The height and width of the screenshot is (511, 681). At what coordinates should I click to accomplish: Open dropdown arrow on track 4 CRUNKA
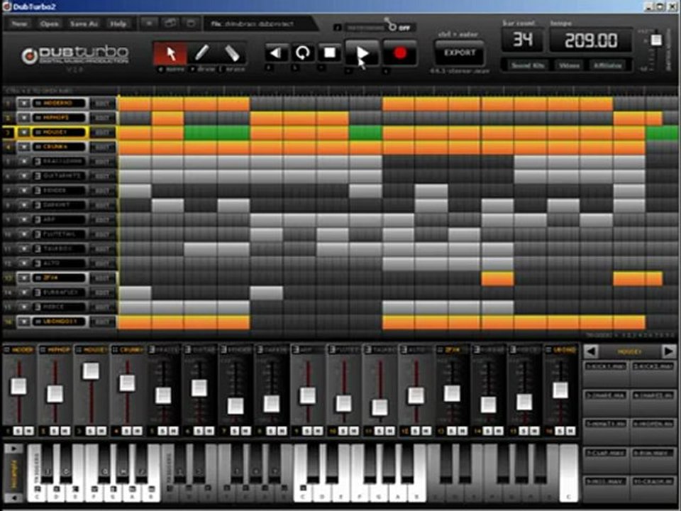pos(24,147)
